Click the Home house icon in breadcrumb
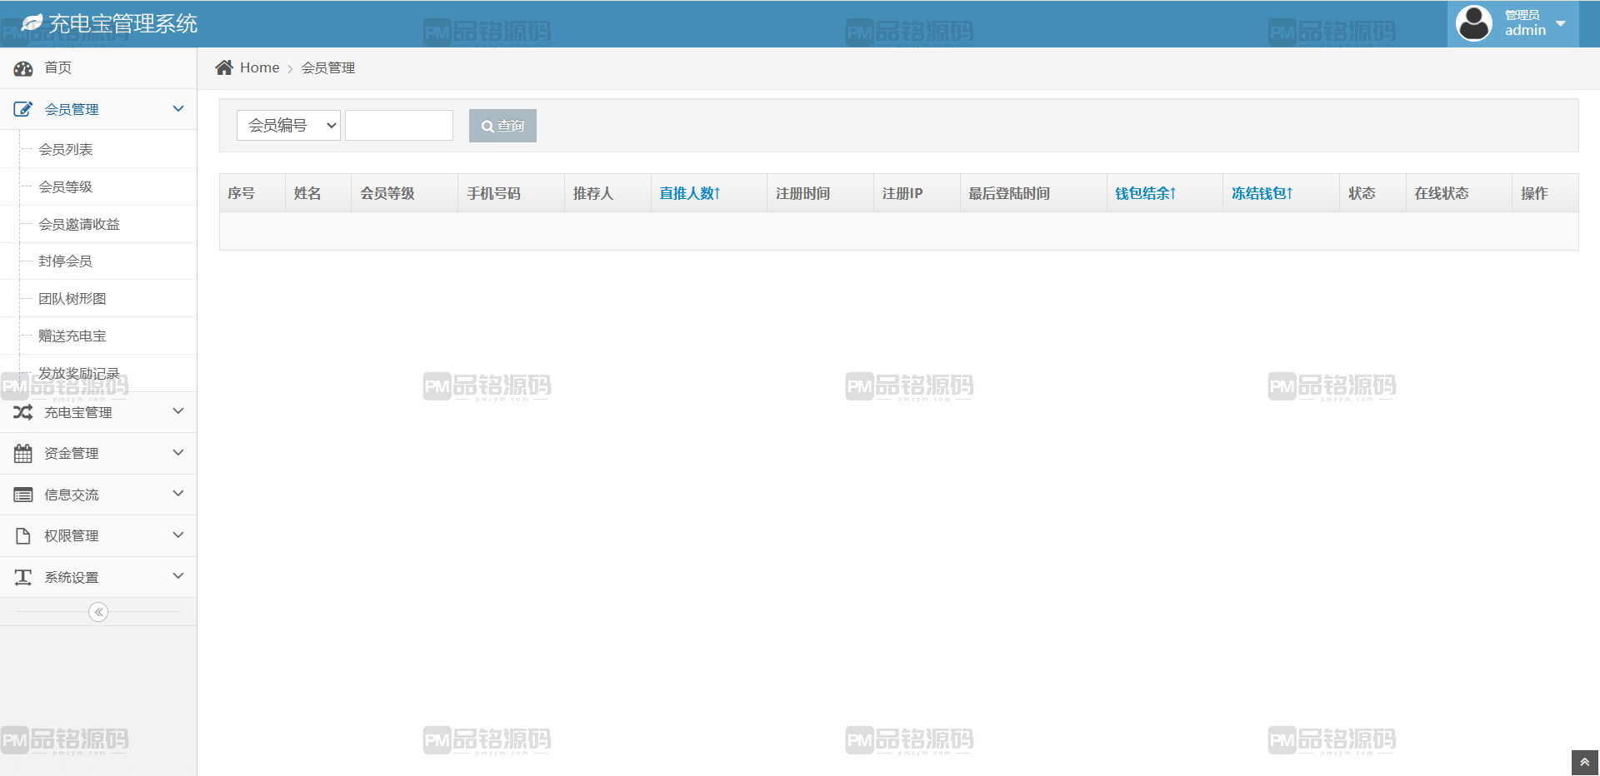1600x776 pixels. tap(224, 67)
